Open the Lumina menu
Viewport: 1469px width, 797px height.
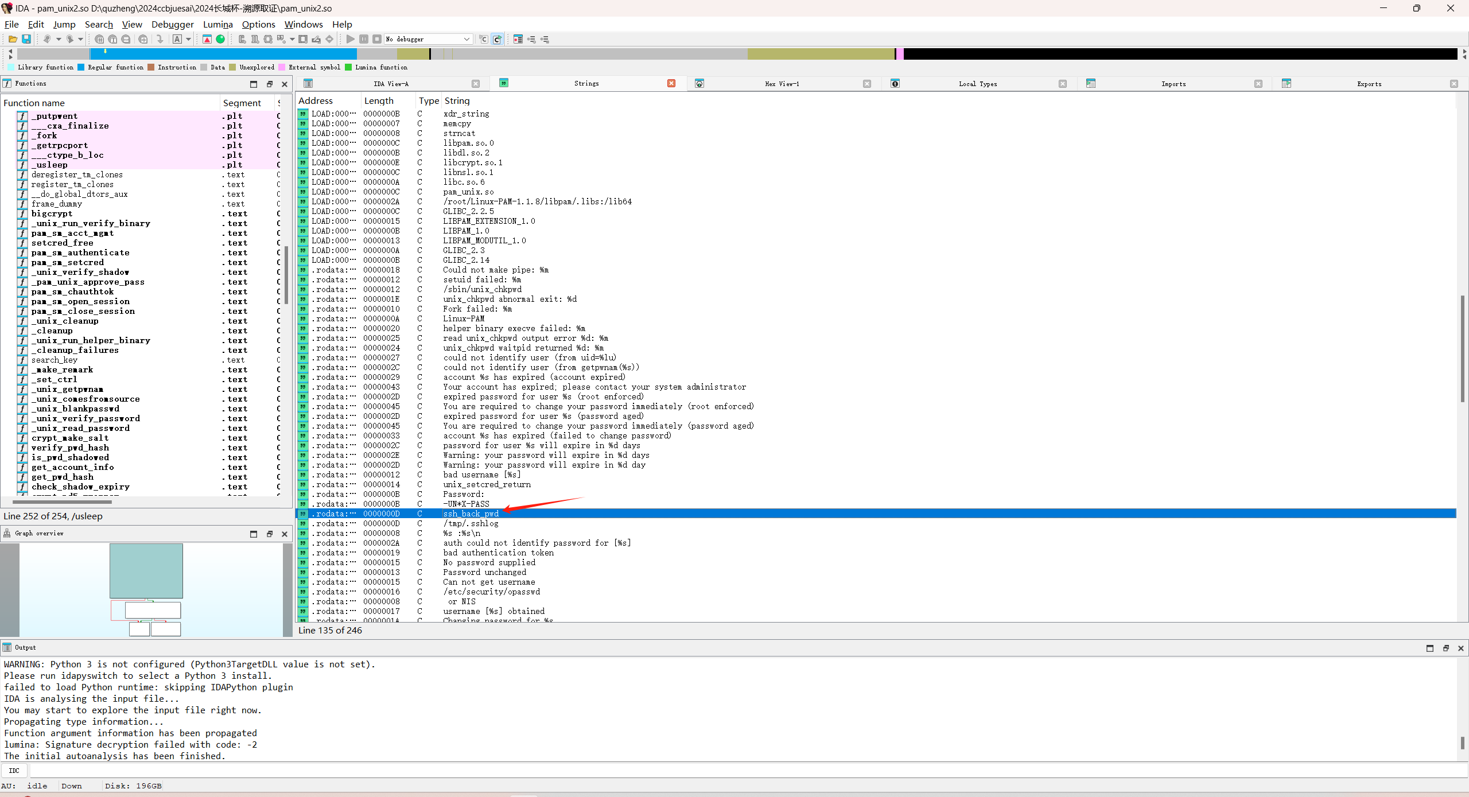click(217, 24)
